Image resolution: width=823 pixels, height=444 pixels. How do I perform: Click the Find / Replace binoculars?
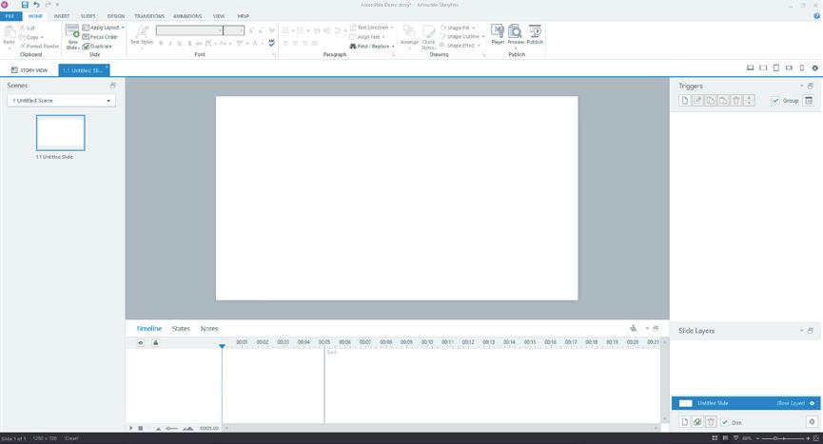click(x=353, y=47)
